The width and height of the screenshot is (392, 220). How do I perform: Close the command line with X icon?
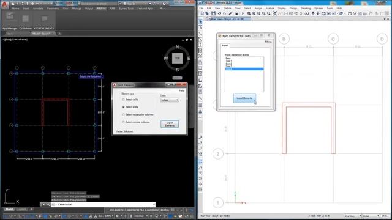point(43,205)
